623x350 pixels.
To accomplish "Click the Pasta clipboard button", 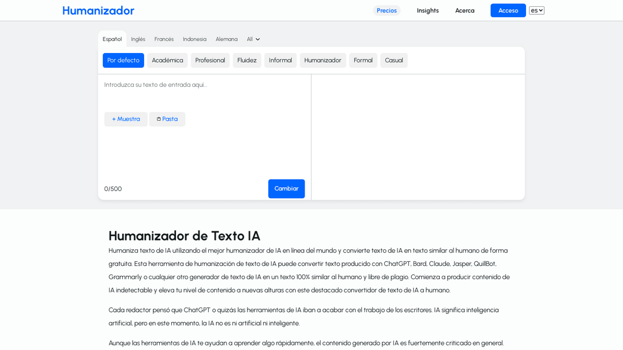I will (x=167, y=119).
